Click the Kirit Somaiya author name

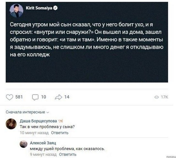tap(40, 9)
